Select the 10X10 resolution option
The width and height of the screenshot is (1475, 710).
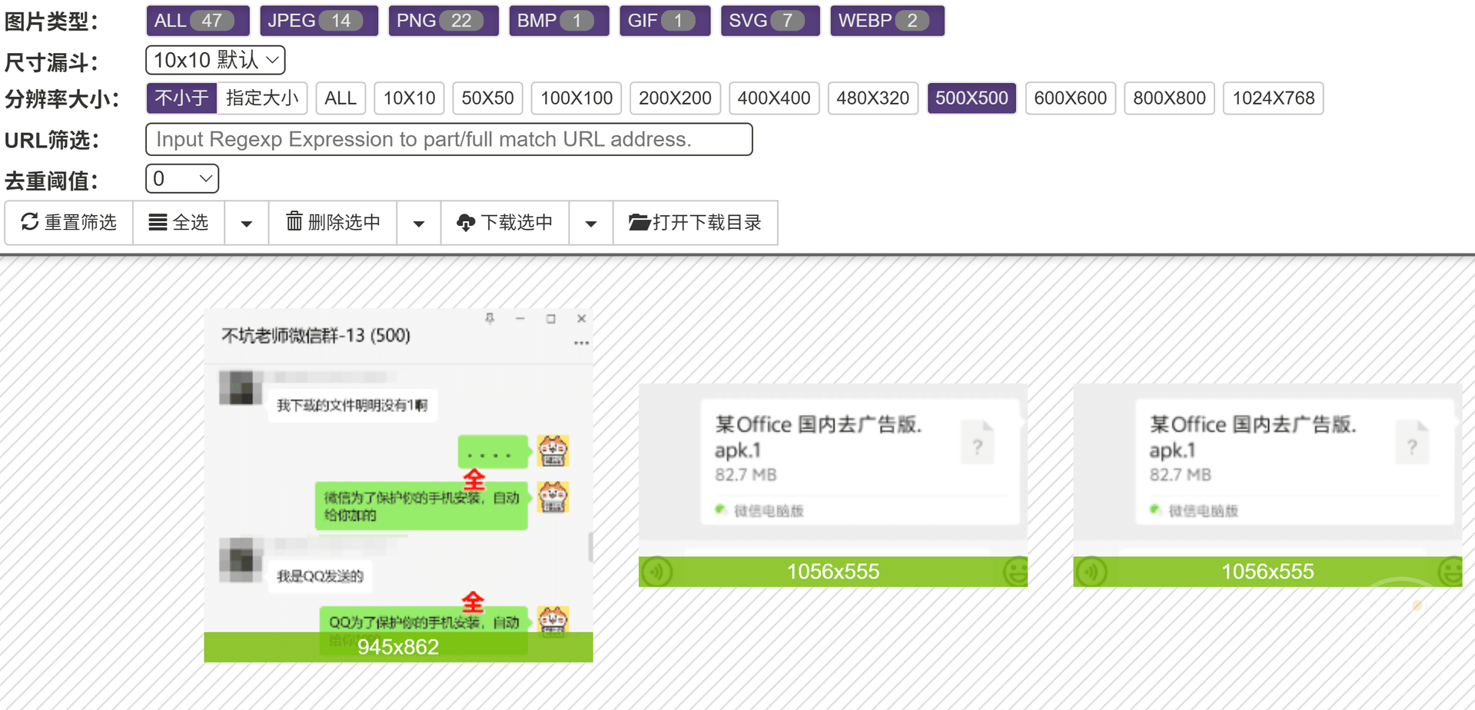pos(409,98)
